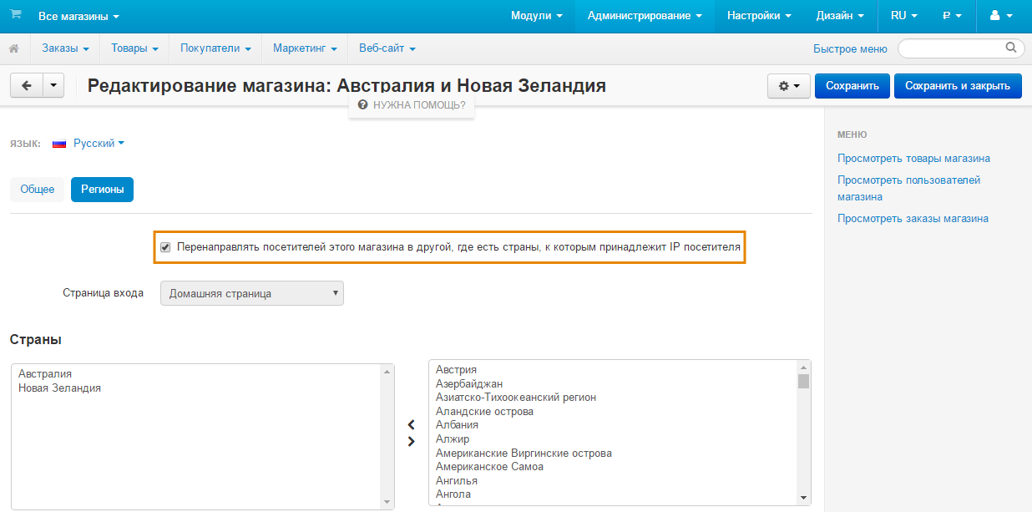Viewport: 1032px width, 512px height.
Task: Expand dropdown arrow next to back button
Action: (x=54, y=85)
